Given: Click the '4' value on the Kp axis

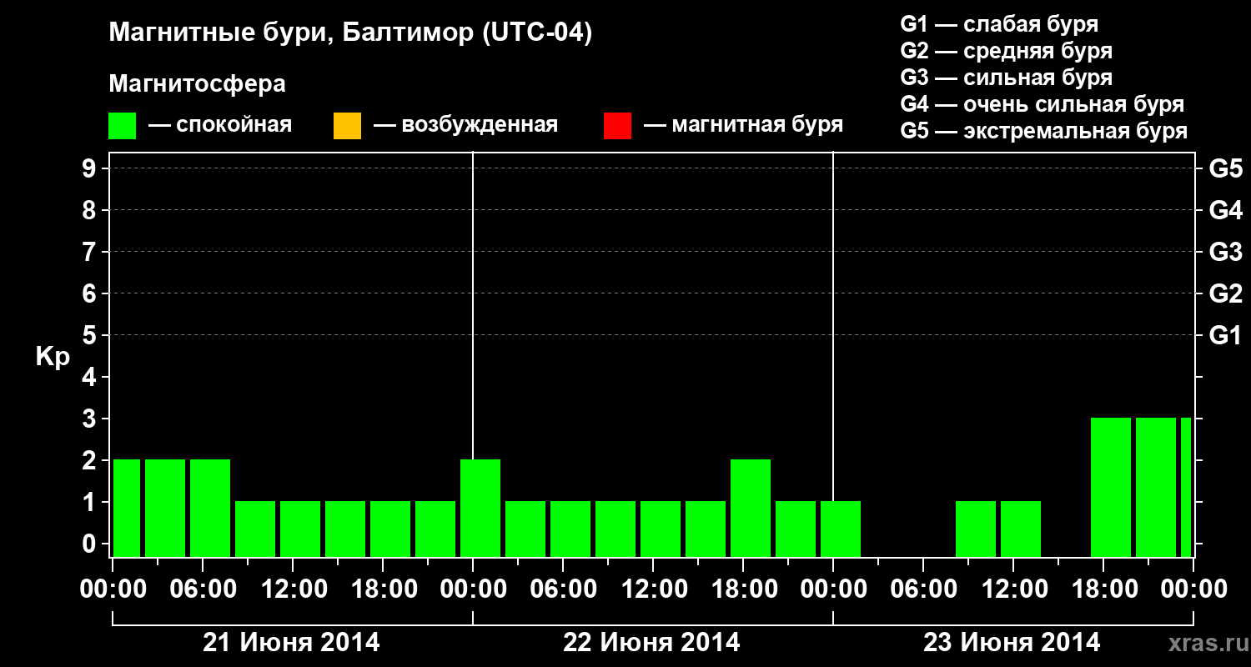Looking at the screenshot, I should click(91, 378).
